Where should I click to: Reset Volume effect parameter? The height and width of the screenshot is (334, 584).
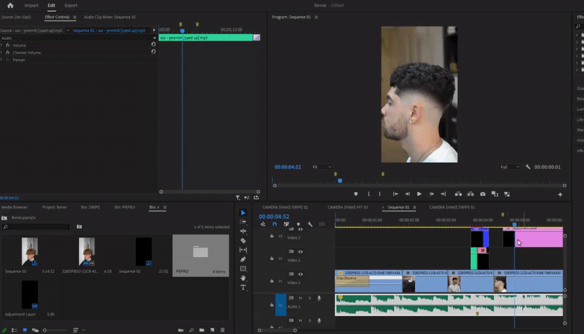[153, 44]
